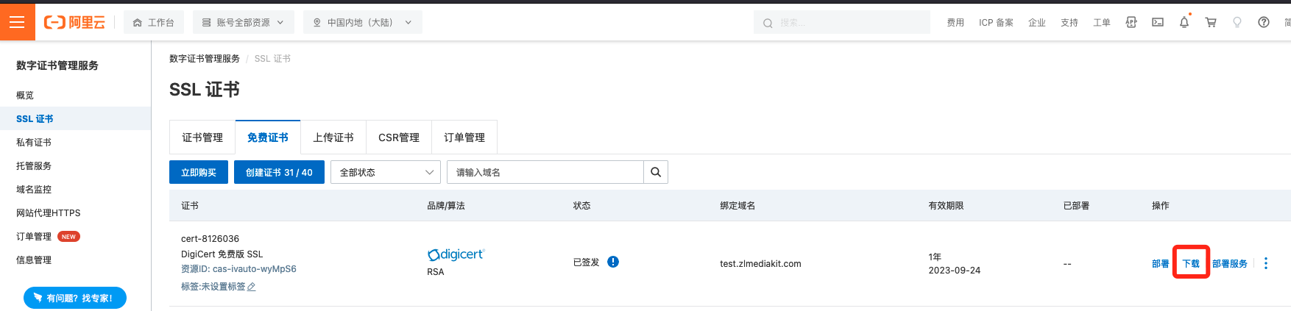Screen dimensions: 1291x311
Task: Switch to the CSR管理 tab
Action: pos(399,137)
